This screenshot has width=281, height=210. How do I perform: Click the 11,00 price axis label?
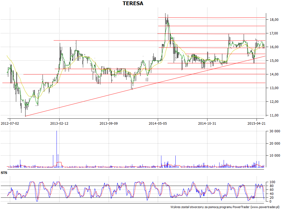coord(274,115)
